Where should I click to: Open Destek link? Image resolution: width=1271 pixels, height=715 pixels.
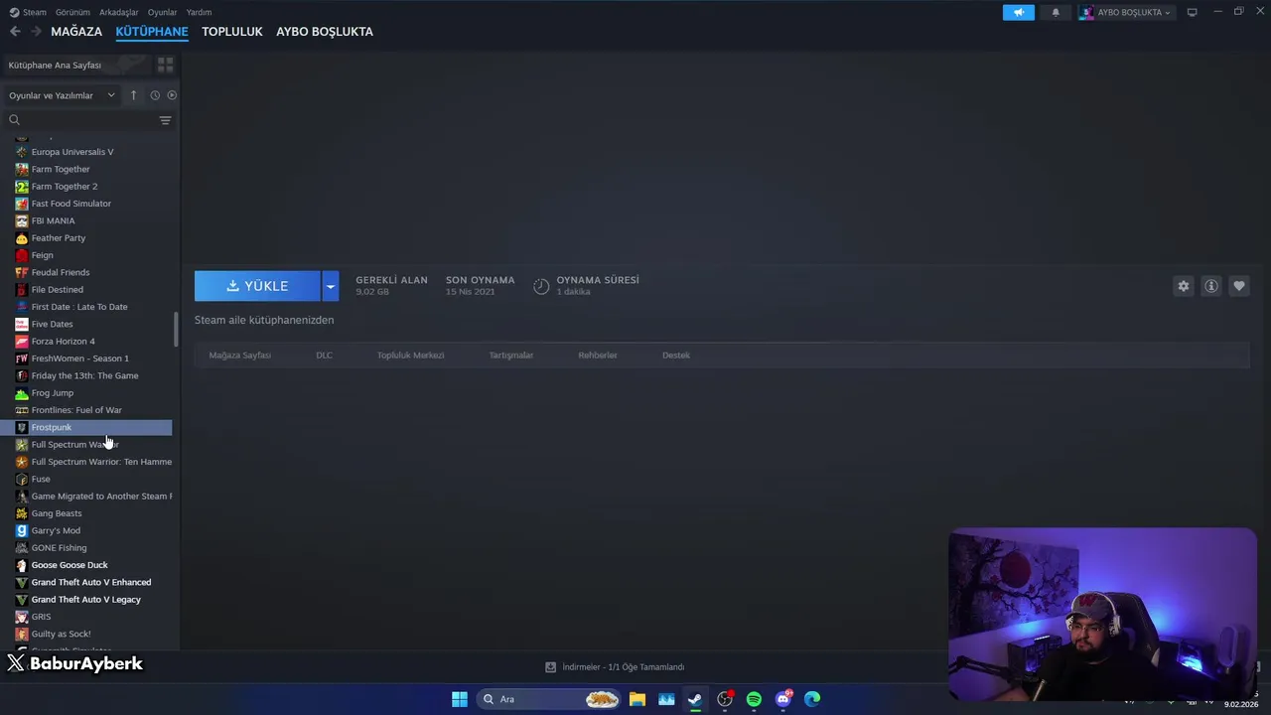[x=676, y=356]
